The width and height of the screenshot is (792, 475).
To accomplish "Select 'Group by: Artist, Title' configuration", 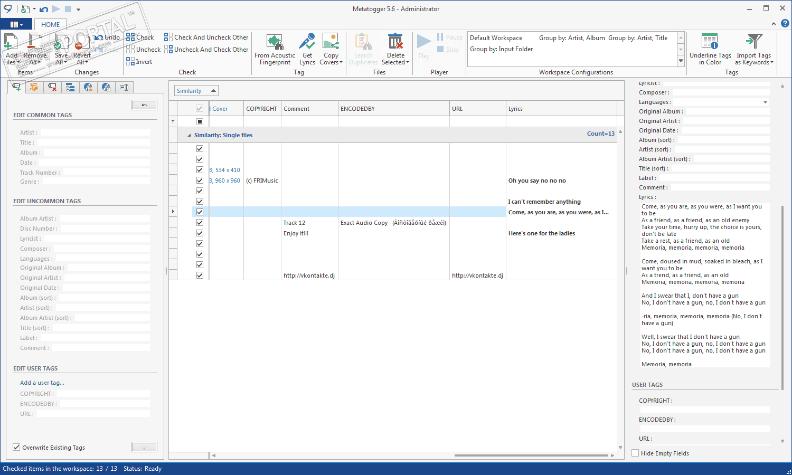I will click(x=638, y=38).
